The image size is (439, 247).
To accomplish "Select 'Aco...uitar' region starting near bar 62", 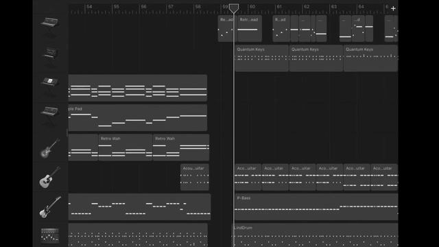I will point(329,177).
